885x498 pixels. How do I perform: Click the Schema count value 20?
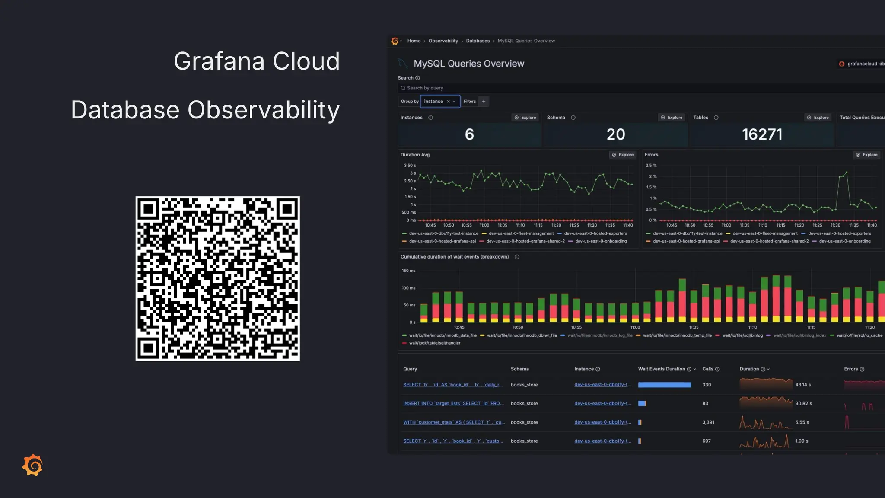pyautogui.click(x=616, y=134)
